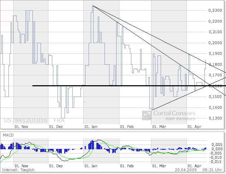The height and width of the screenshot is (174, 226).
Task: Click the January price peak where trendlines start
Action: pyautogui.click(x=93, y=6)
